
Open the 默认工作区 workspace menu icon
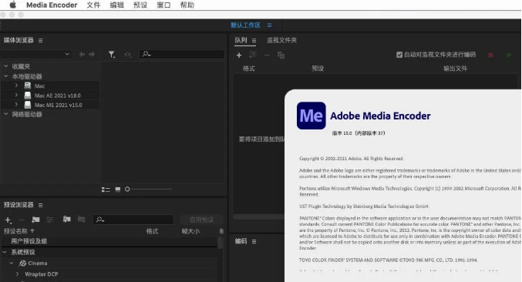(x=269, y=25)
